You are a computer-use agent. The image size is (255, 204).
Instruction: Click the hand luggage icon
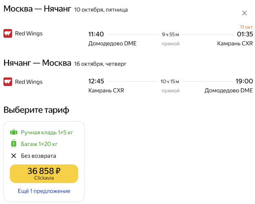[x=14, y=133]
